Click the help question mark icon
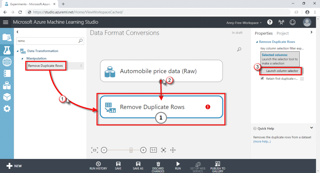This screenshot has height=173, width=320. (270, 22)
